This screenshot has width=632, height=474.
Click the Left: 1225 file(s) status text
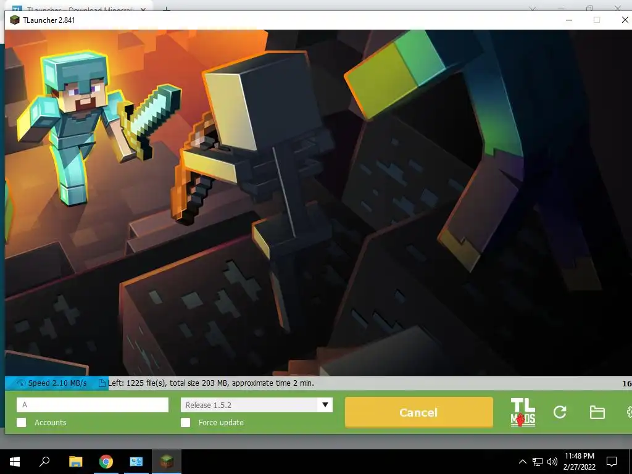211,383
